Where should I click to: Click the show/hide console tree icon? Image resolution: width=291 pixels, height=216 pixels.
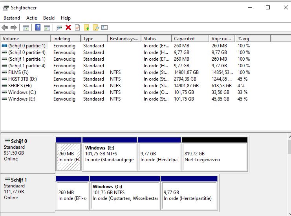tap(26, 27)
